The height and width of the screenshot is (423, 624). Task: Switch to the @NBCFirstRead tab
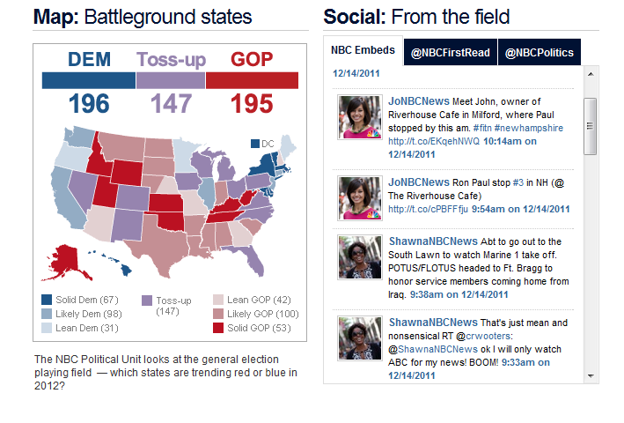(451, 53)
